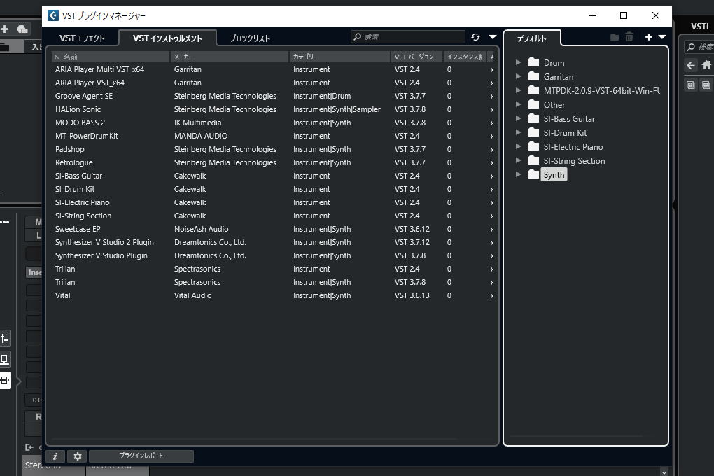
Task: Click the monitor-shaped icon in left sidebar
Action: click(x=5, y=359)
